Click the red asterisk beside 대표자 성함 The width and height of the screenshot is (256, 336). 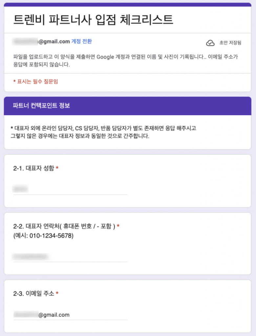click(57, 168)
